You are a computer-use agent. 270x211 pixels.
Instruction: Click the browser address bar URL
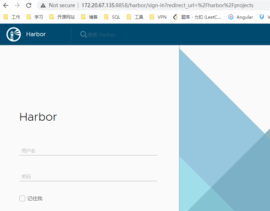(x=167, y=5)
